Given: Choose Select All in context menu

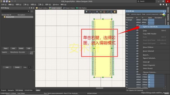Looking at the screenshot, I should point(146,62).
